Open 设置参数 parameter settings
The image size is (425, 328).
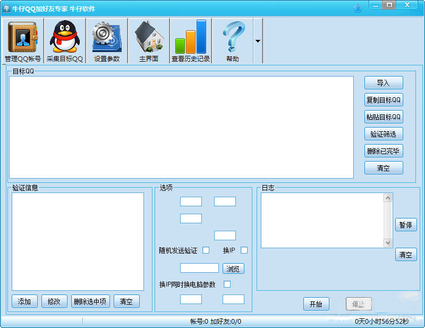click(105, 37)
